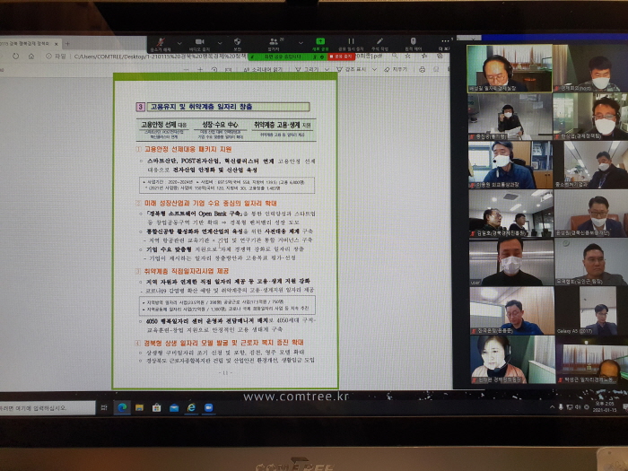The image size is (628, 471).
Task: Open the Participants panel in Zoom
Action: tap(274, 44)
